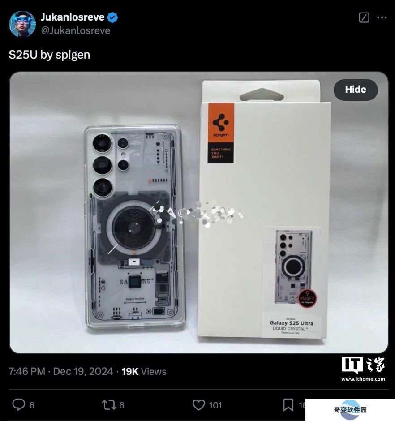This screenshot has height=421, width=395.
Task: Open Jukanlosreve's profile avatar
Action: [x=22, y=24]
